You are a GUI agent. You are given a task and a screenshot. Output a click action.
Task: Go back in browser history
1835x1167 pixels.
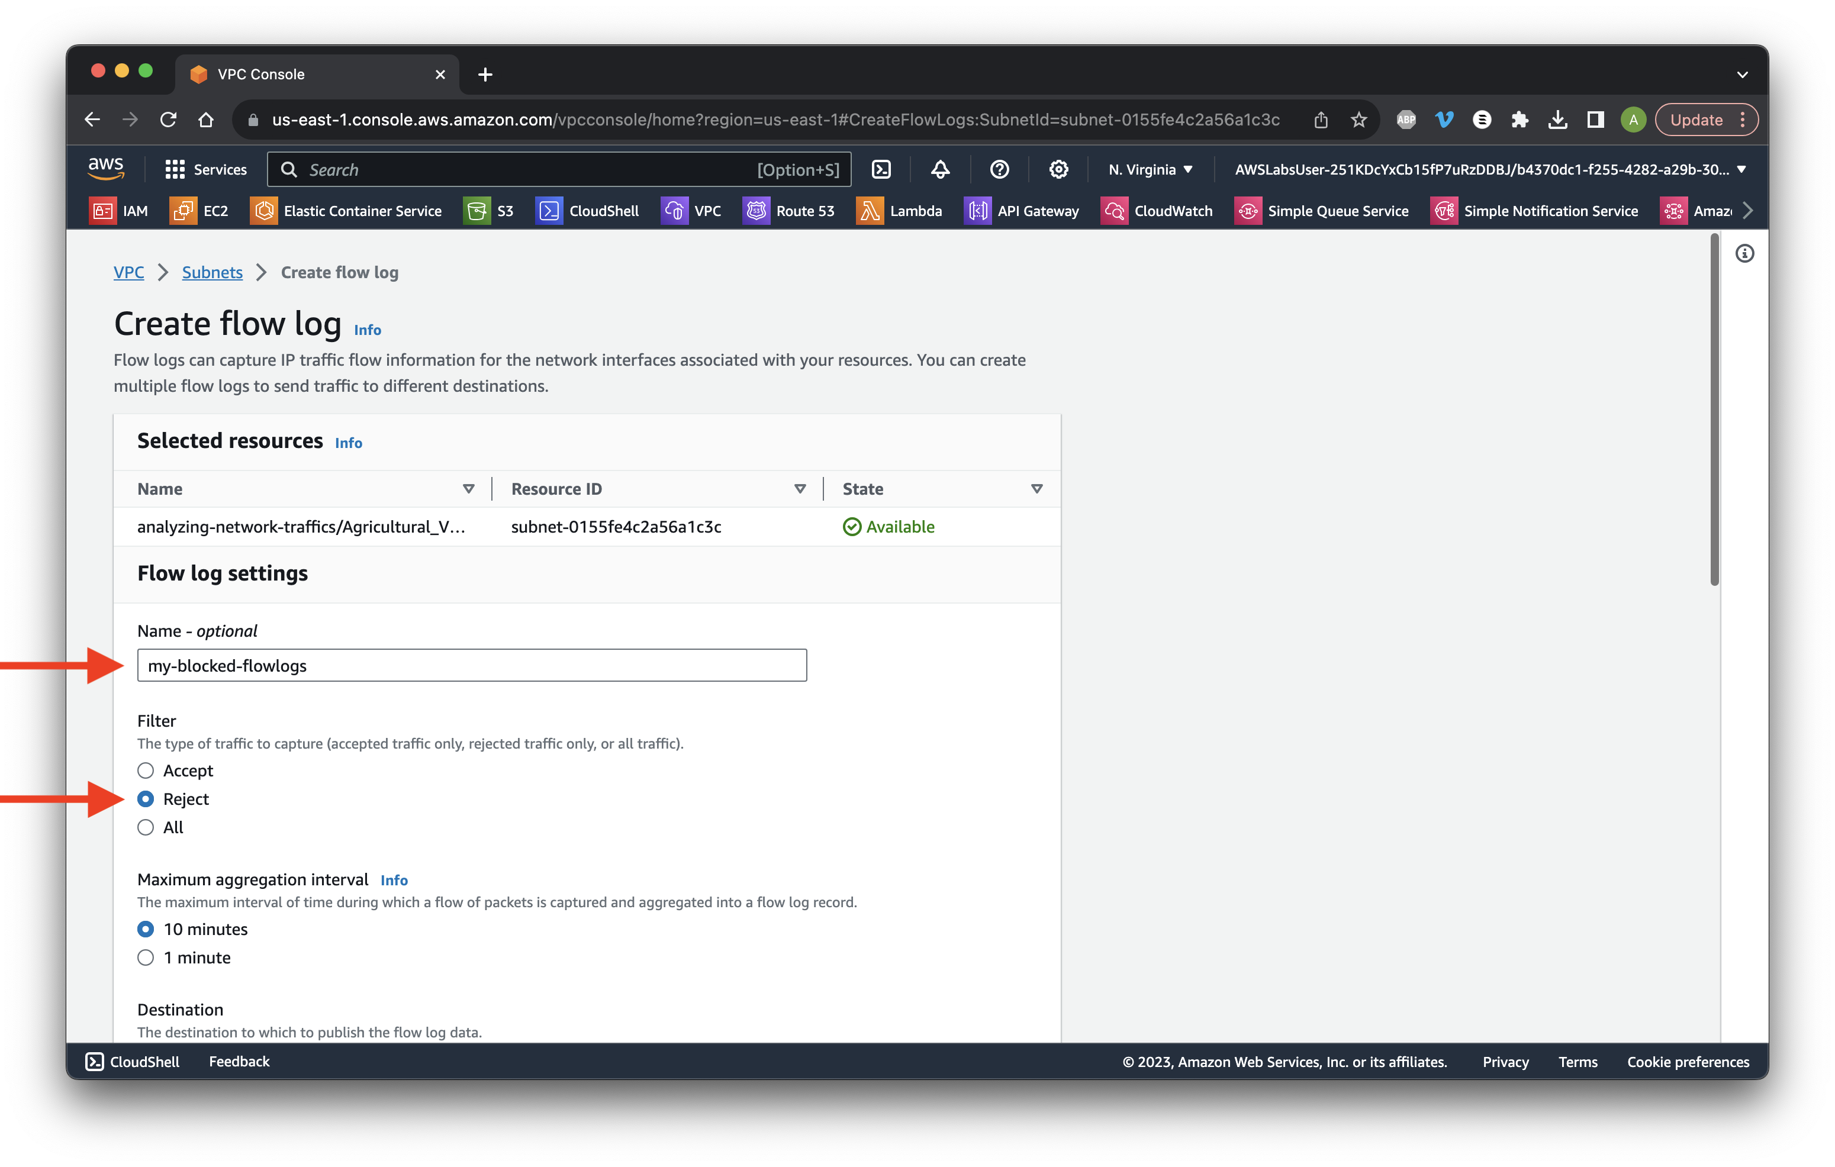[93, 120]
